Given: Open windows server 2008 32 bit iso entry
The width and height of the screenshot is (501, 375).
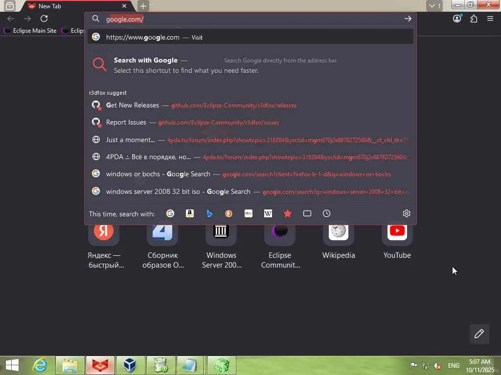Looking at the screenshot, I should pyautogui.click(x=250, y=191).
